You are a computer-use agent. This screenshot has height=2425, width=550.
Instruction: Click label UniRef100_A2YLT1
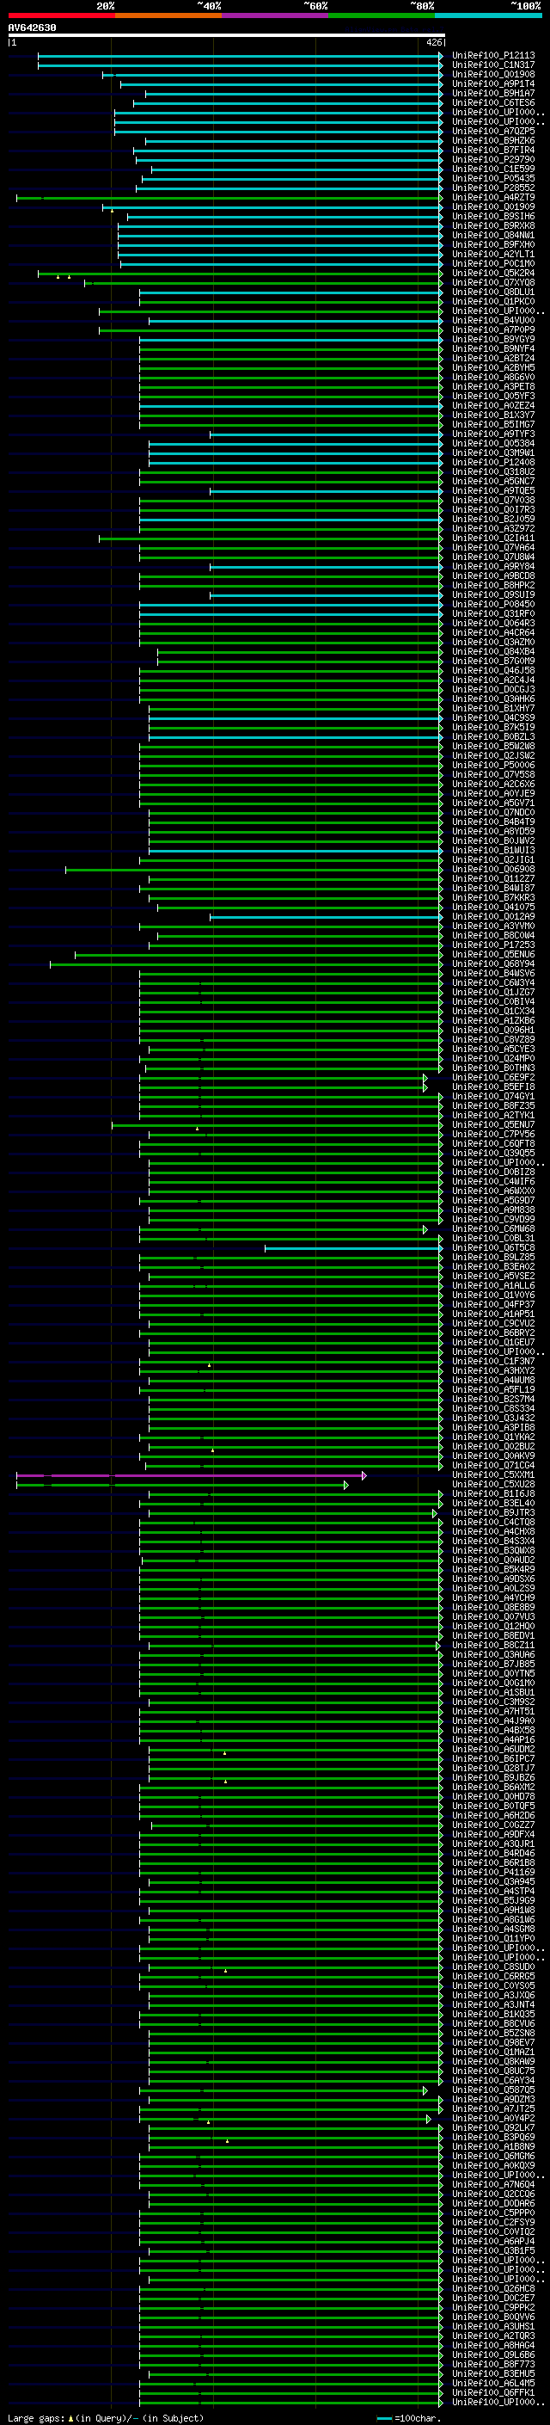[493, 254]
